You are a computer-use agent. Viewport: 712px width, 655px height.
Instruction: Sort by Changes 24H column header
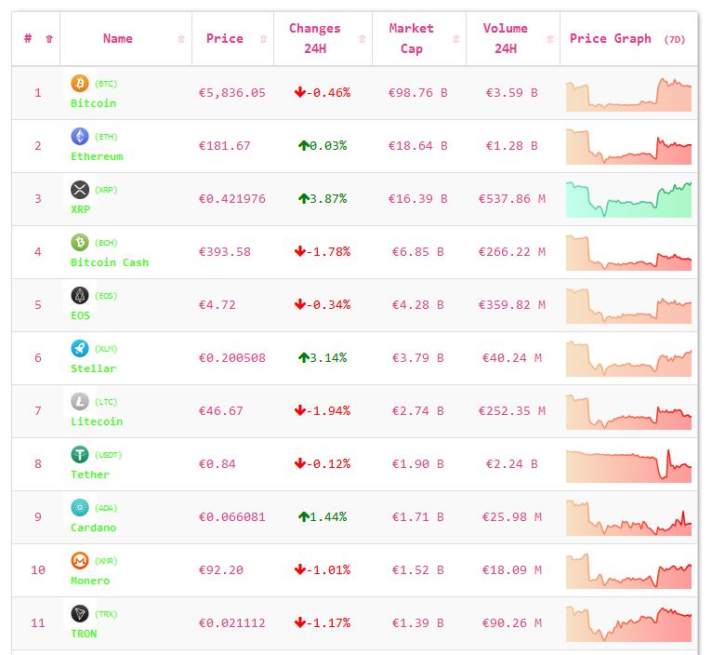314,39
